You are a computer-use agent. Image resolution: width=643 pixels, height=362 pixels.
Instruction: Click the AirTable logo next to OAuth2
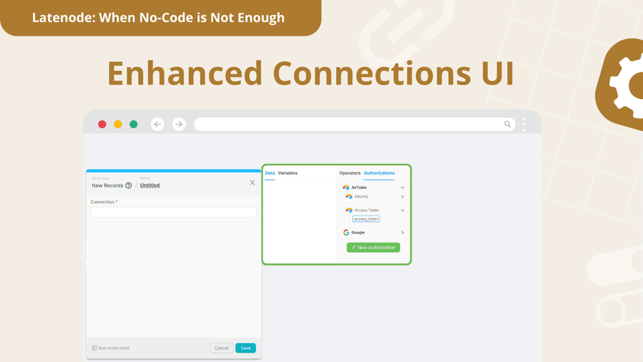[349, 197]
